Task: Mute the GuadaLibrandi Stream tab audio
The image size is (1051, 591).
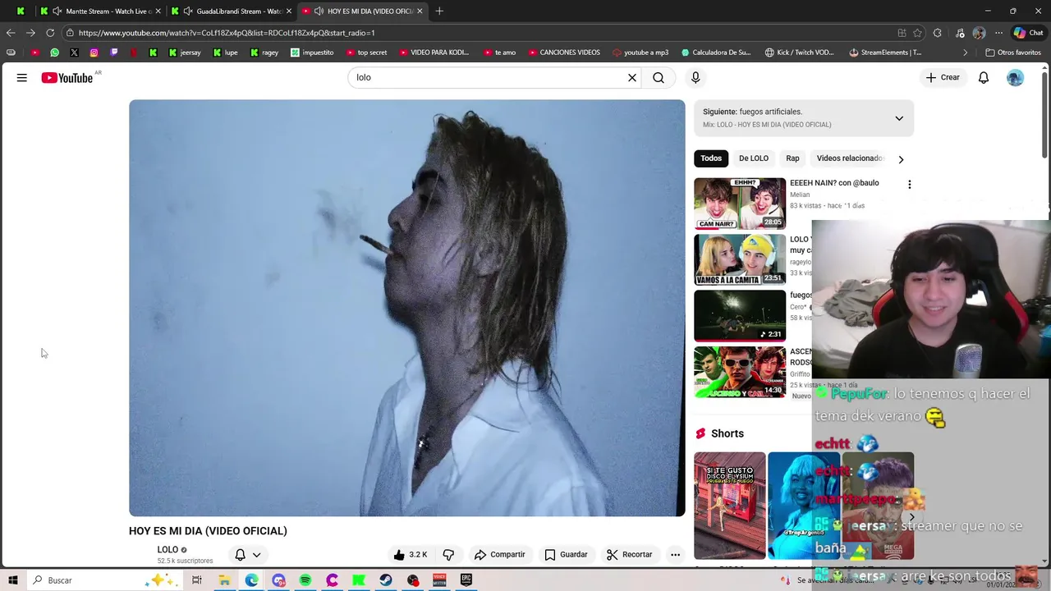Action: [x=188, y=11]
